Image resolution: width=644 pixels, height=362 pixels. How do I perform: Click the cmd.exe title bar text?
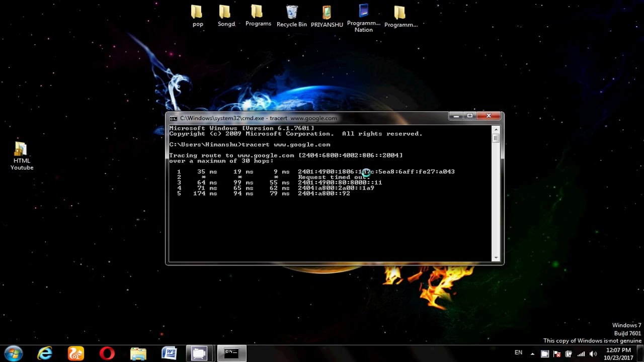pyautogui.click(x=258, y=119)
